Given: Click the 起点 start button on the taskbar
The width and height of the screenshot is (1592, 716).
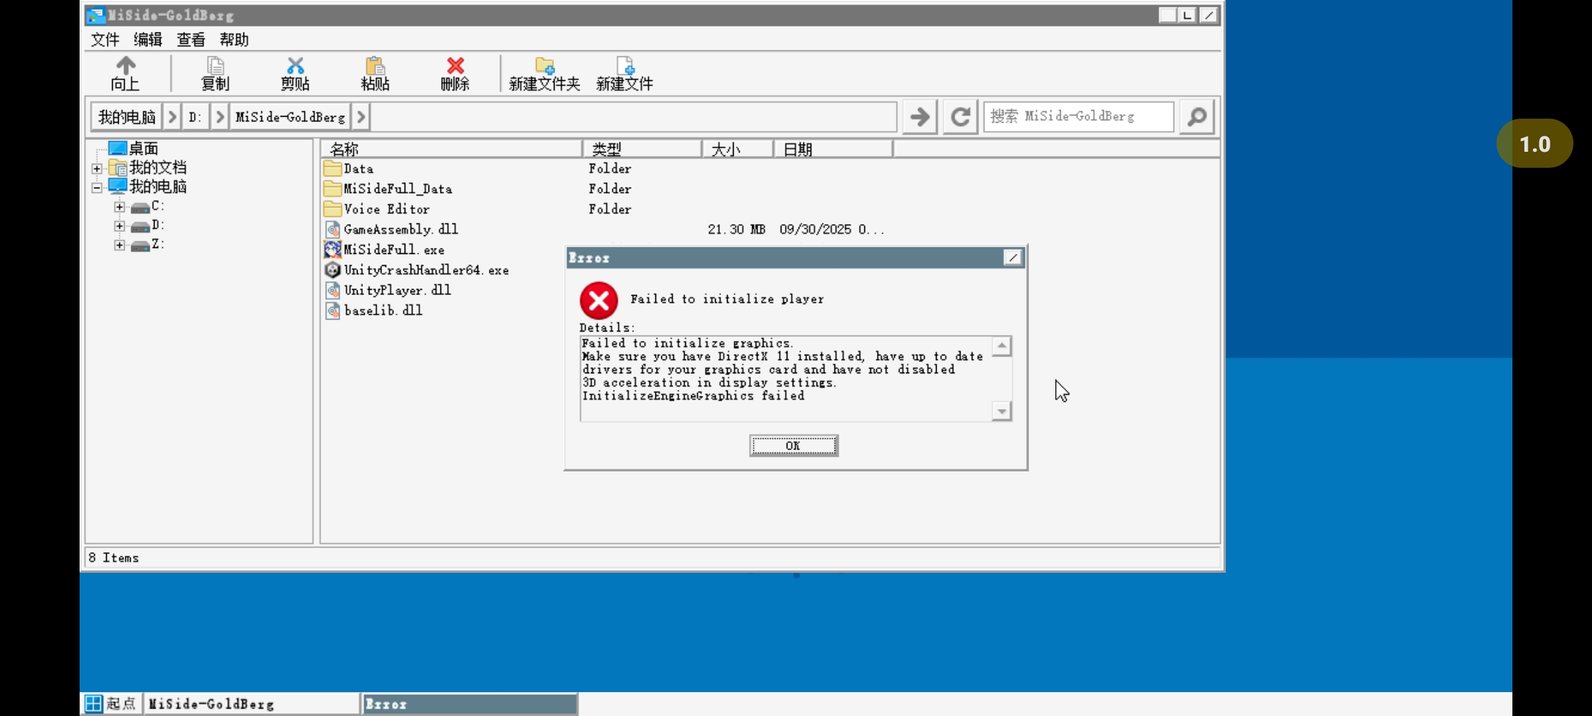Looking at the screenshot, I should click(x=111, y=703).
